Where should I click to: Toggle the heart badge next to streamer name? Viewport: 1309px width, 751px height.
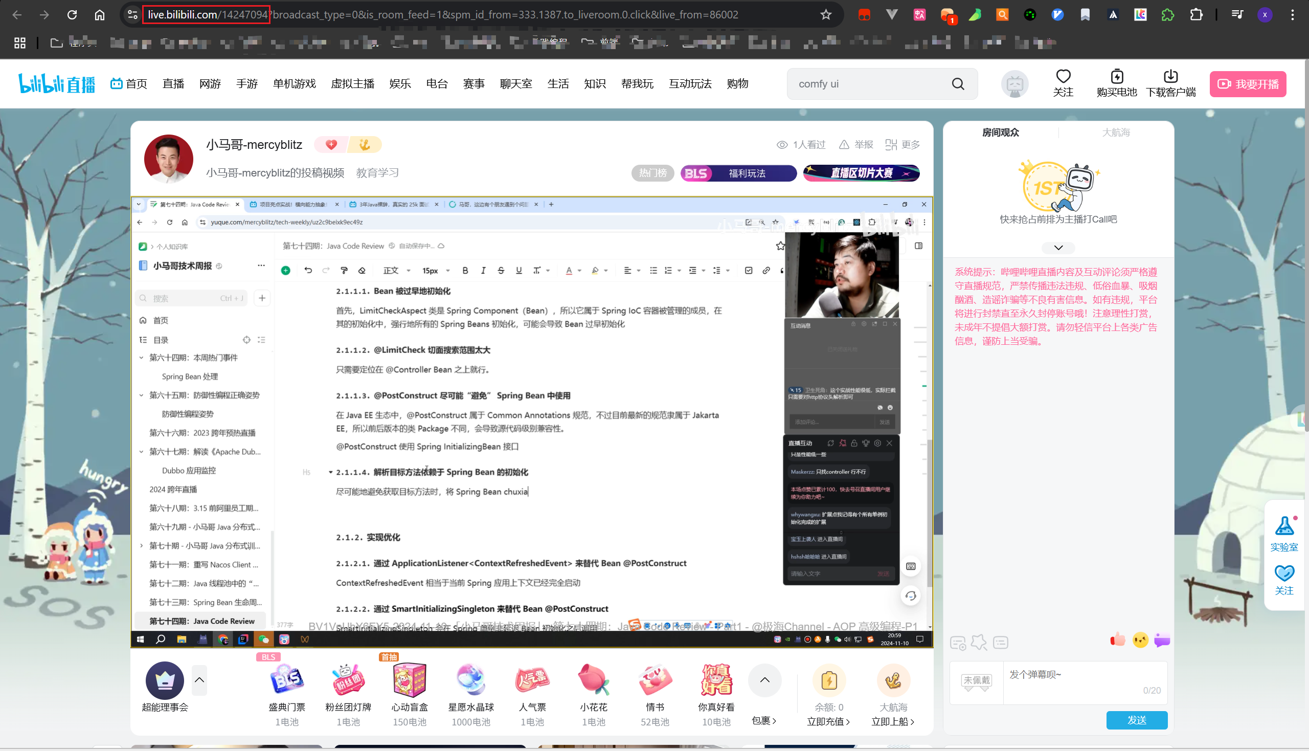(x=331, y=145)
